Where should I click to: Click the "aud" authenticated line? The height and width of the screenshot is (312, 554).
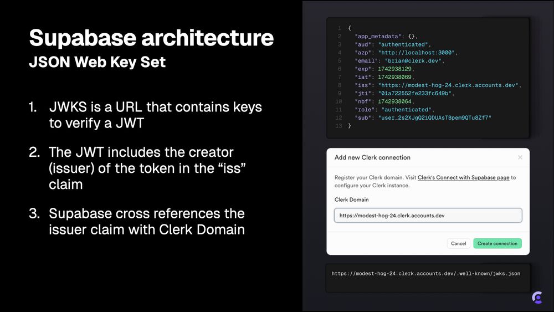click(393, 44)
